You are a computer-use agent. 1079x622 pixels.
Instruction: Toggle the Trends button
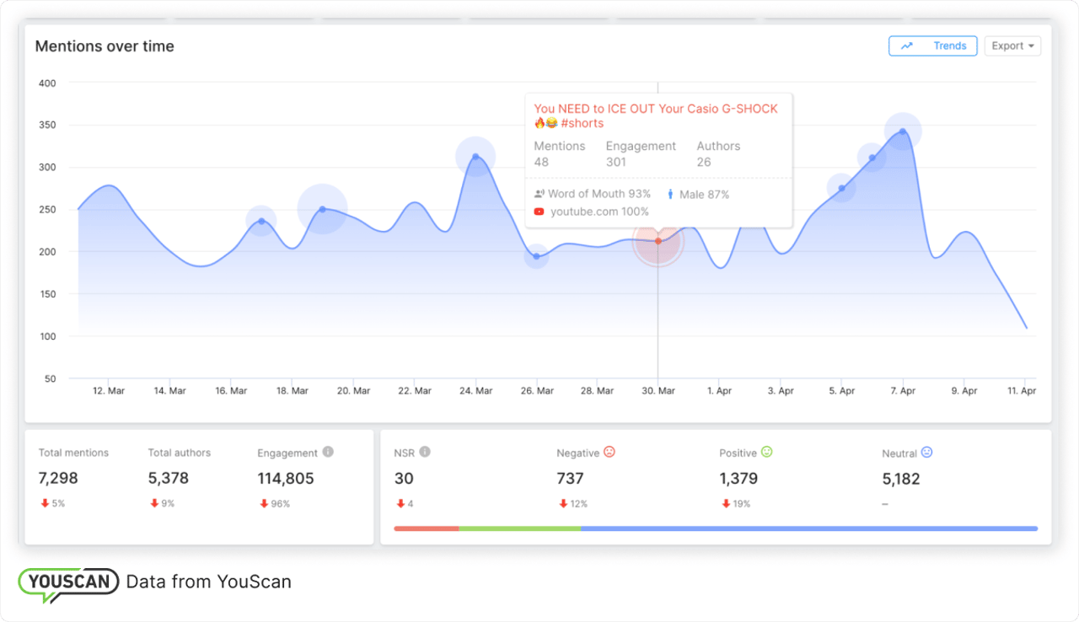(x=932, y=46)
